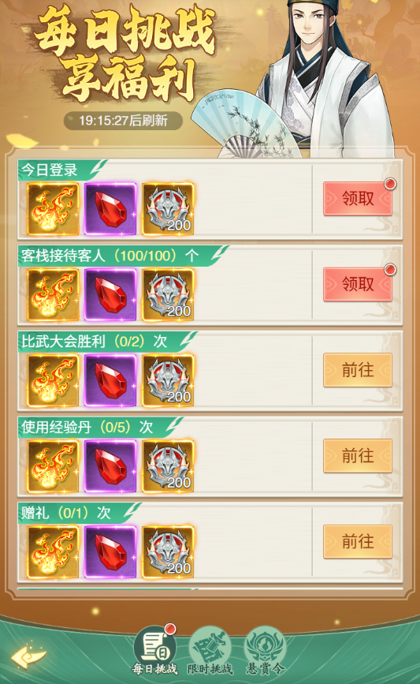The width and height of the screenshot is (420, 684).
Task: Tap the flame icon in 赠礼 row
Action: pos(53,552)
